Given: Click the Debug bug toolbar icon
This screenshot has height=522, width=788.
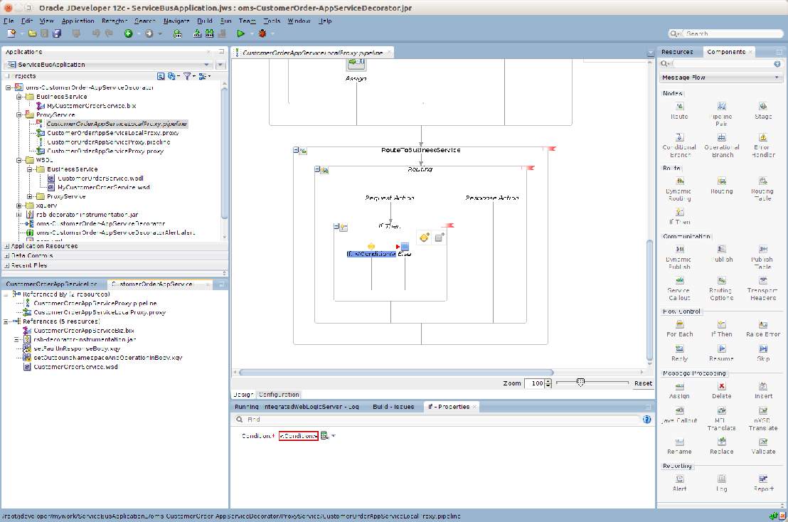Looking at the screenshot, I should point(262,33).
